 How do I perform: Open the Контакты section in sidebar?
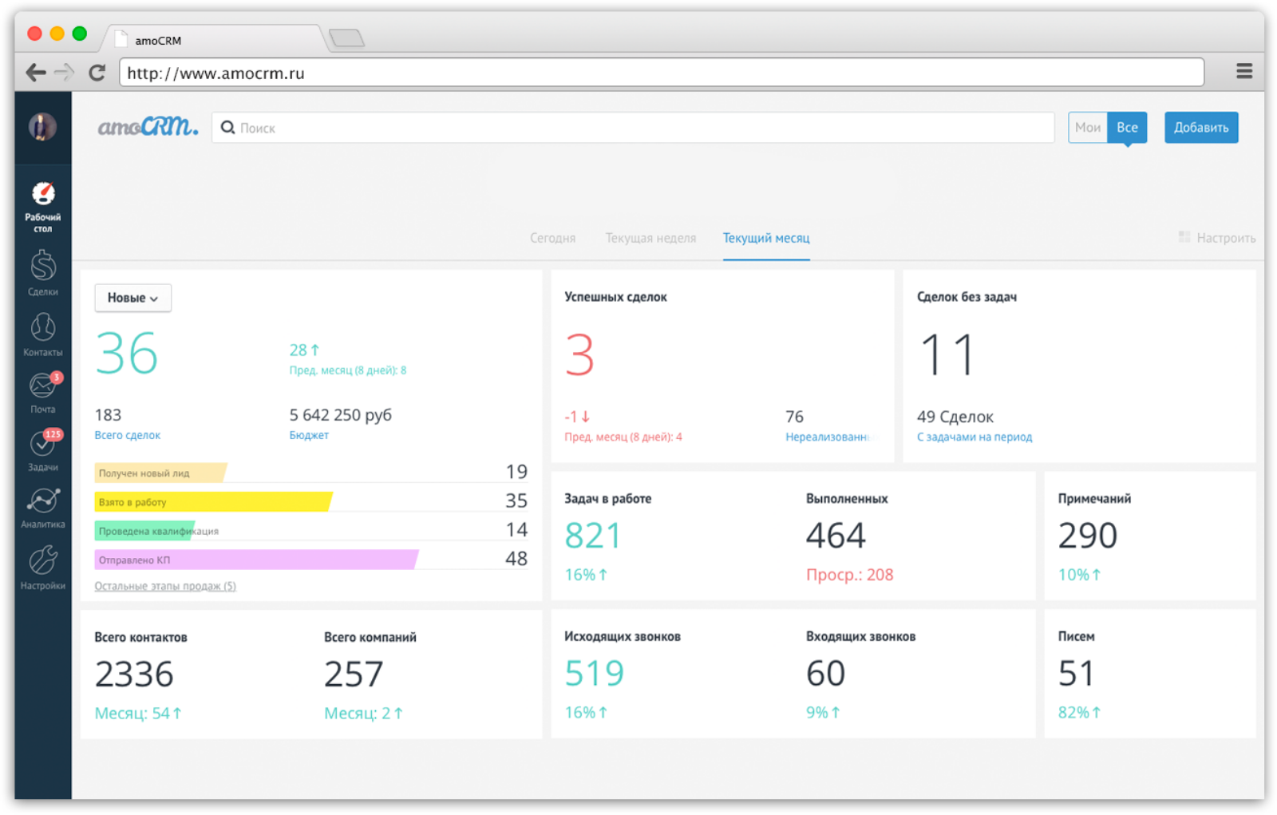(x=43, y=334)
